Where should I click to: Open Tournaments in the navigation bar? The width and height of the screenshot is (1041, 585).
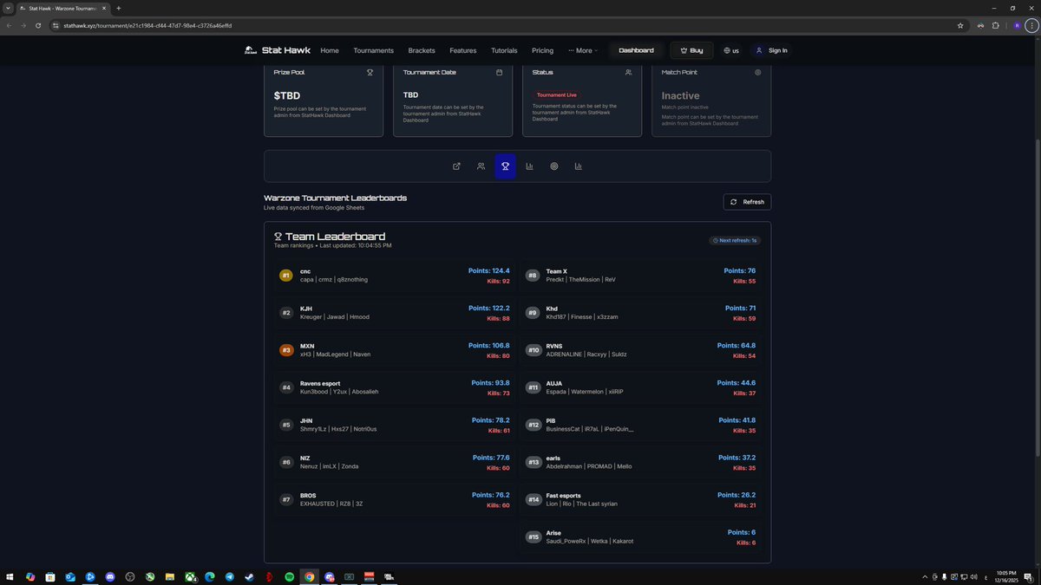[374, 50]
